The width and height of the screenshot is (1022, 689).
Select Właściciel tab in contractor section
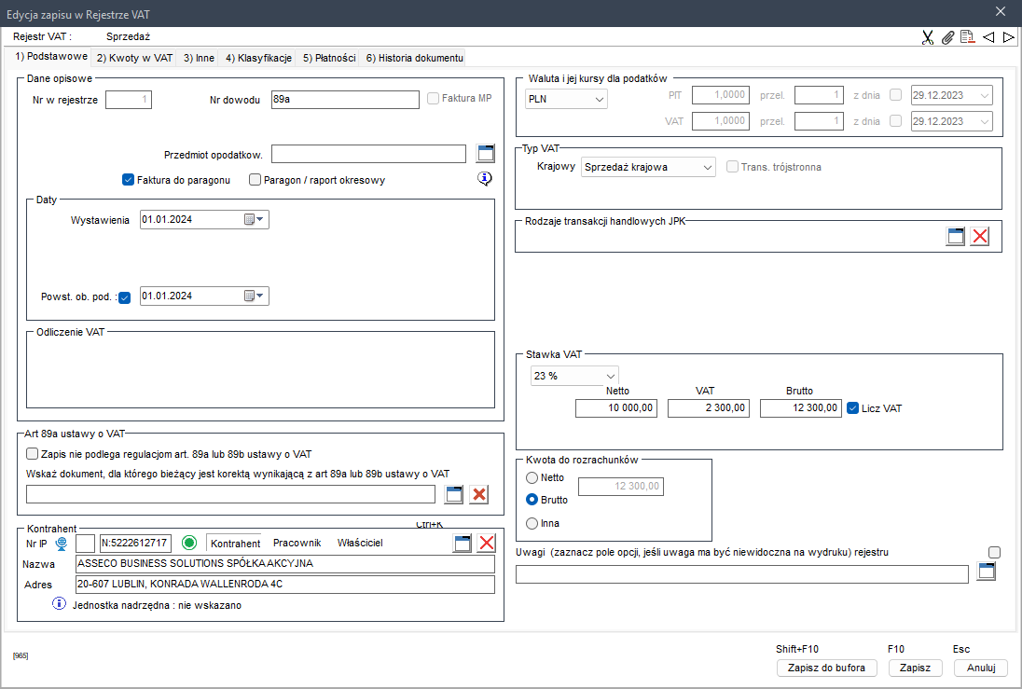click(360, 543)
